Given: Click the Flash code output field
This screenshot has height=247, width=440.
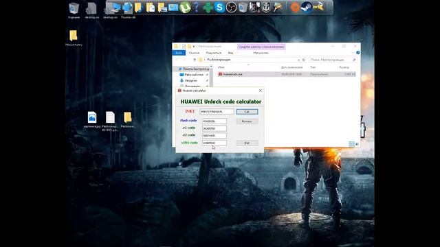Looking at the screenshot, I should pos(214,121).
